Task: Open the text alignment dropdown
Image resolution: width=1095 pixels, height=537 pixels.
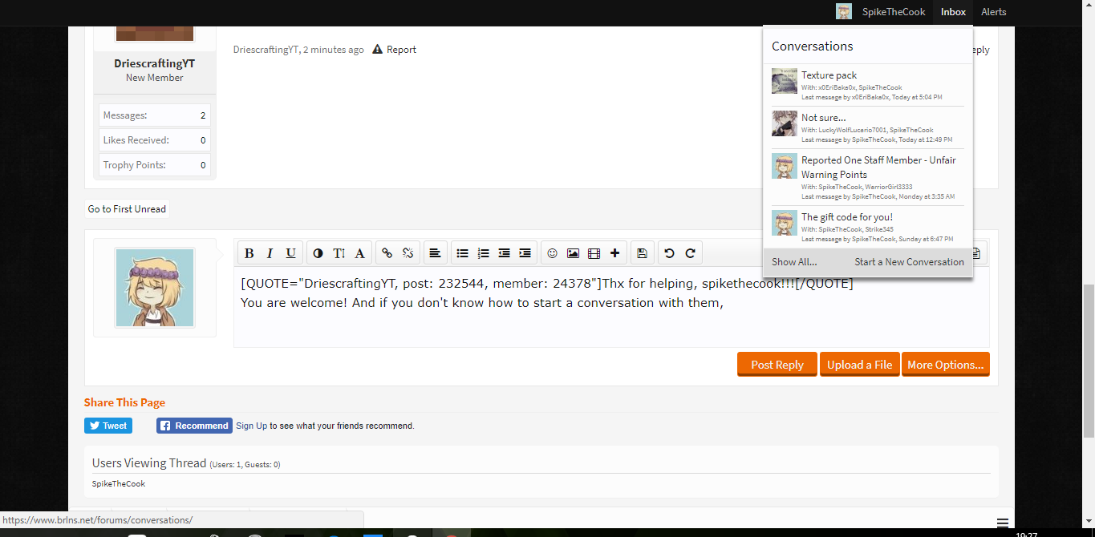Action: [x=434, y=253]
